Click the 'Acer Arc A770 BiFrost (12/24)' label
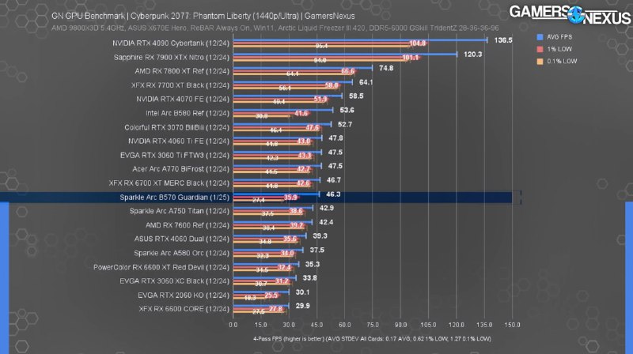 click(x=181, y=169)
